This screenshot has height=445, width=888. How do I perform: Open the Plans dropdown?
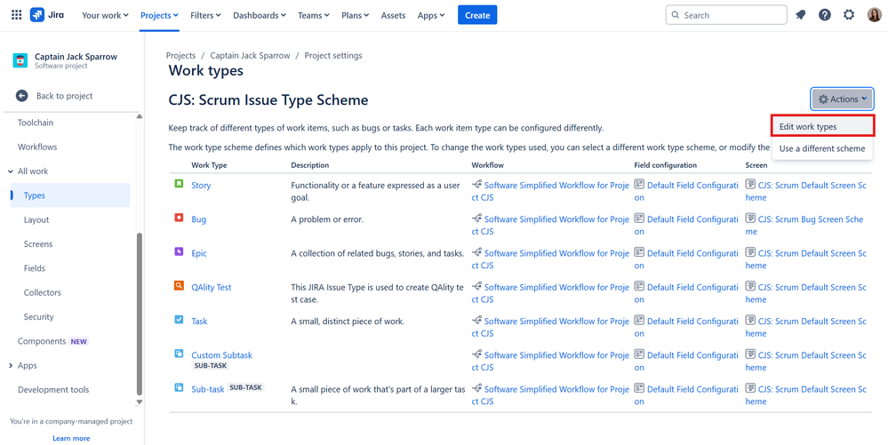click(355, 15)
